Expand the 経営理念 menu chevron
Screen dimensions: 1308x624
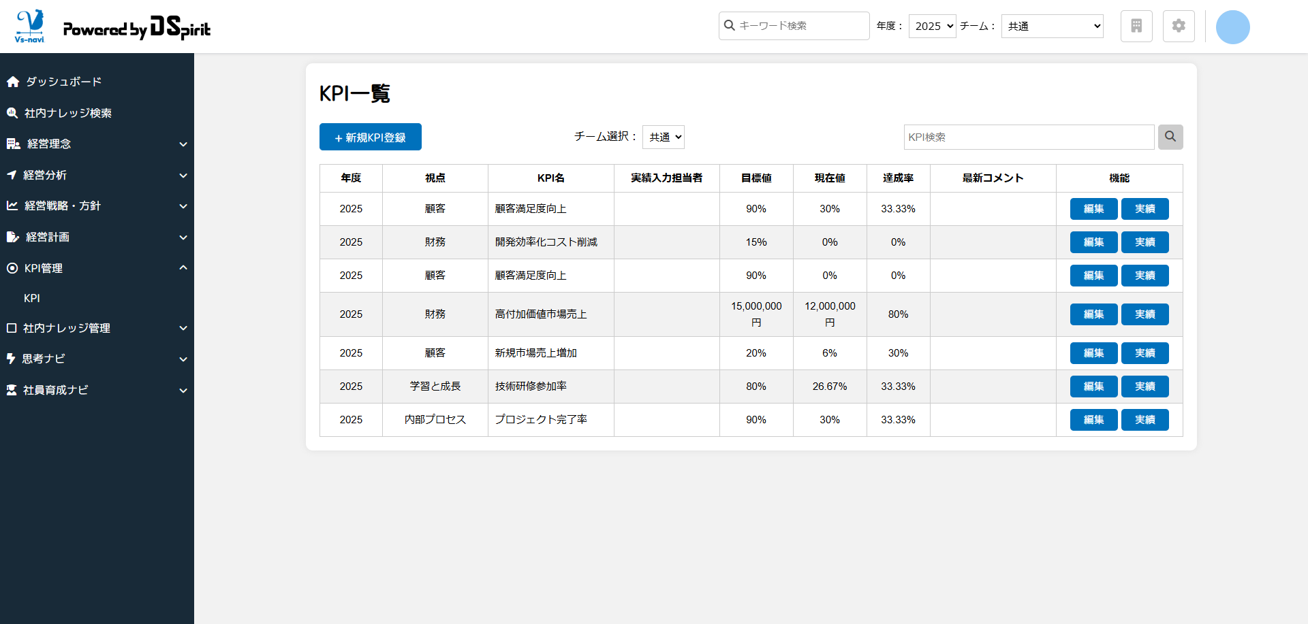[x=183, y=144]
